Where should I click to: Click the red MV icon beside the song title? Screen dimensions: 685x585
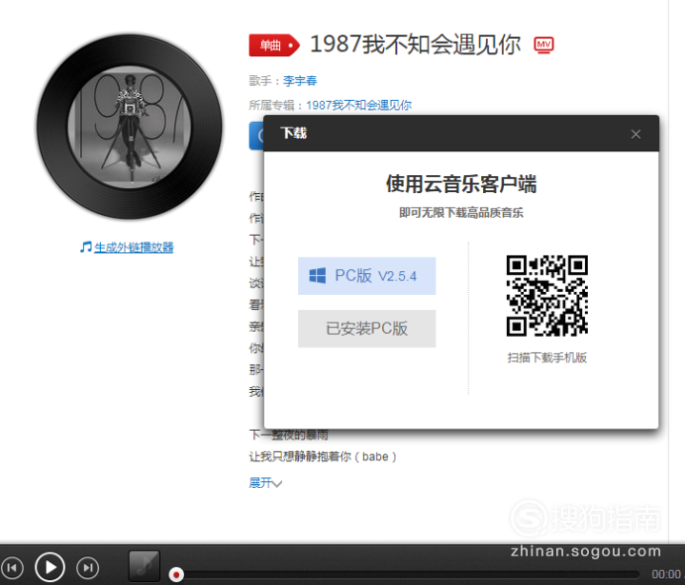coord(543,45)
